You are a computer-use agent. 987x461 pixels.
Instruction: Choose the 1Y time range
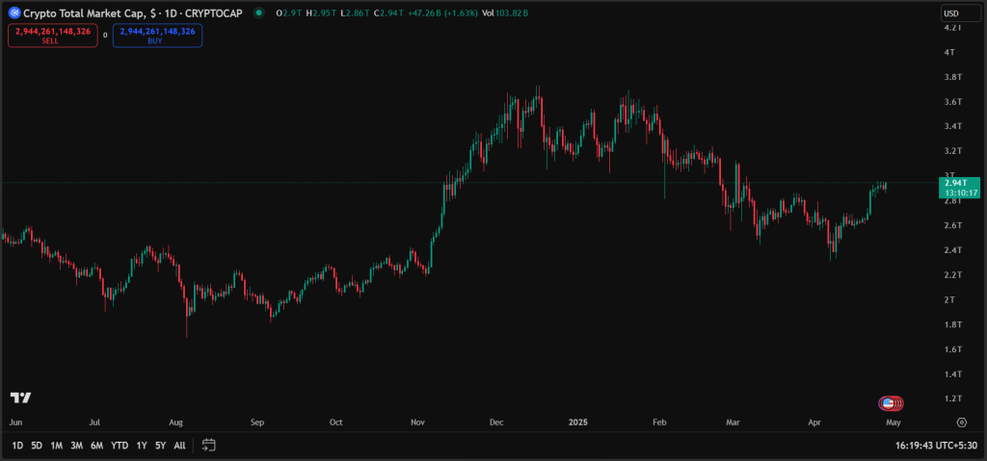pos(142,446)
